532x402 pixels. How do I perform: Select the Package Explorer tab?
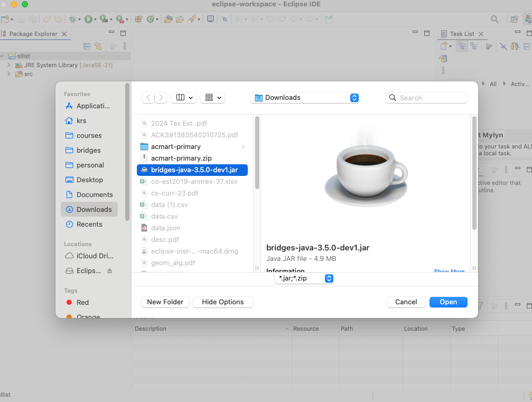[33, 34]
